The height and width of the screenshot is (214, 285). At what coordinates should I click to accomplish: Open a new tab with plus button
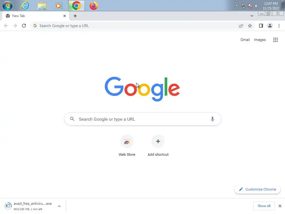click(x=75, y=16)
